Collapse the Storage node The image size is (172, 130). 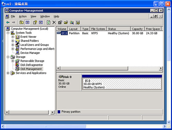point(8,57)
